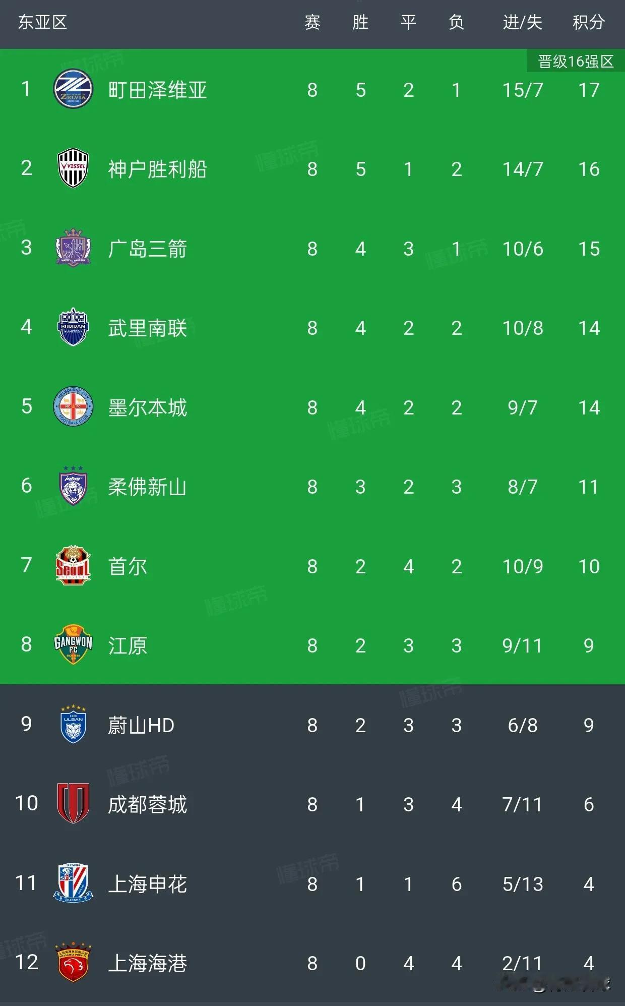The image size is (625, 1006).
Task: Tap the Chengdu Rongcheng red logo
Action: (73, 803)
